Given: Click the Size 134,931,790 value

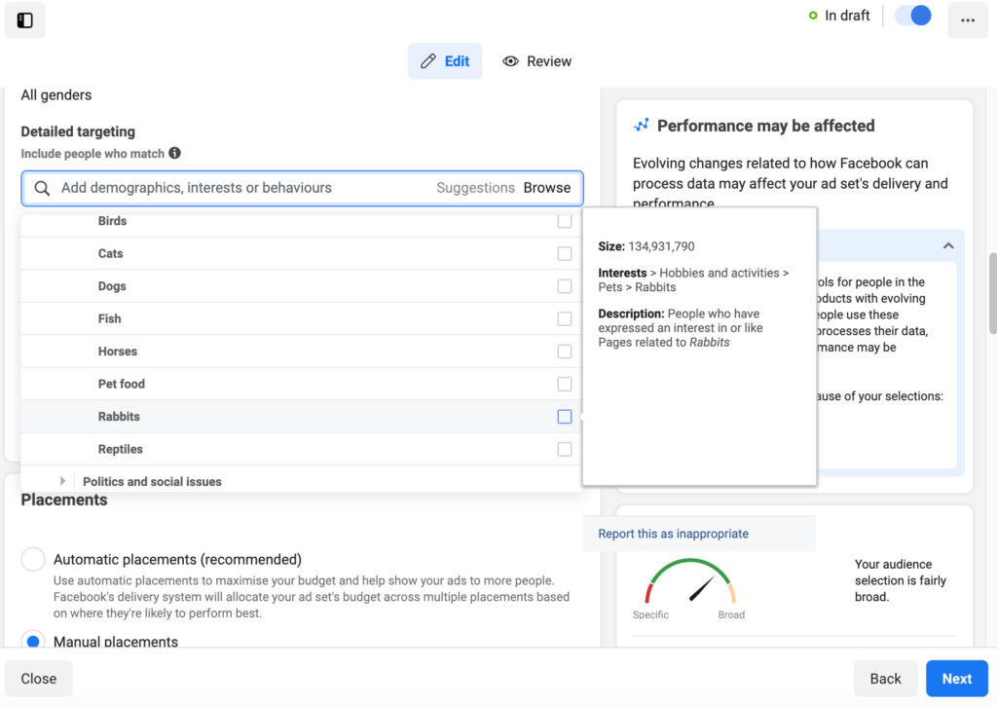Looking at the screenshot, I should (x=661, y=246).
